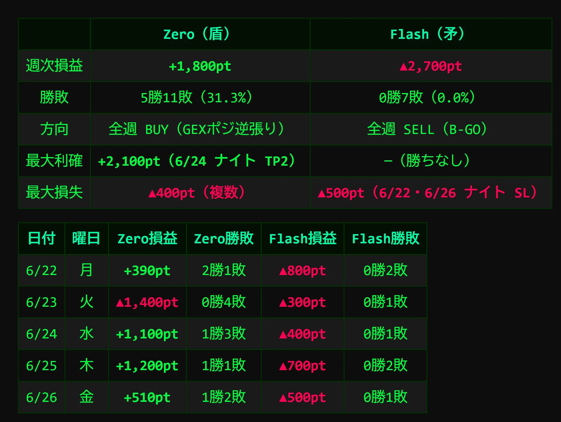The image size is (561, 422).
Task: Click the '+1,200pt' Zero profit cell
Action: click(x=147, y=365)
